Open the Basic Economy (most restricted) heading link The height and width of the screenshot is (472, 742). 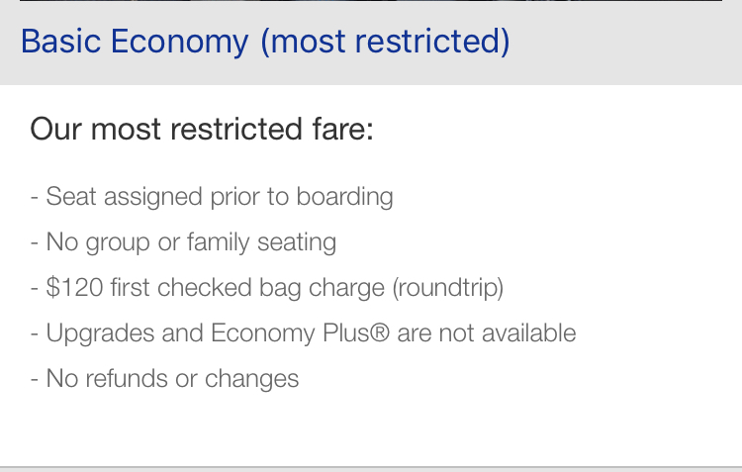point(265,42)
